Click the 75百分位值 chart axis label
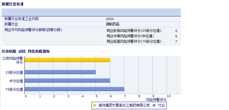This screenshot has height=110, width=229. coord(14,89)
